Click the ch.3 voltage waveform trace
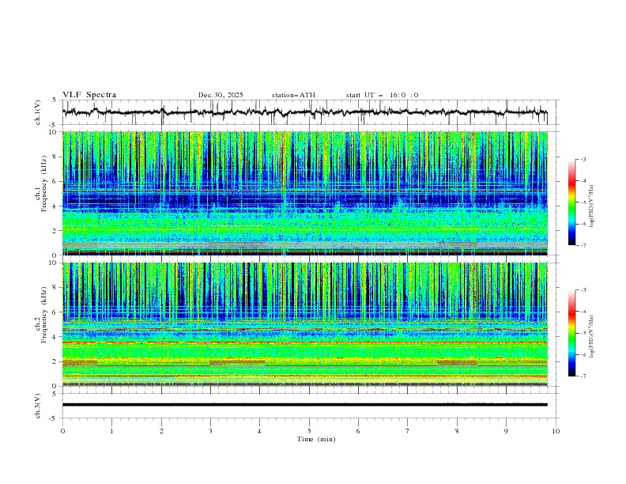The height and width of the screenshot is (484, 626). click(x=304, y=405)
